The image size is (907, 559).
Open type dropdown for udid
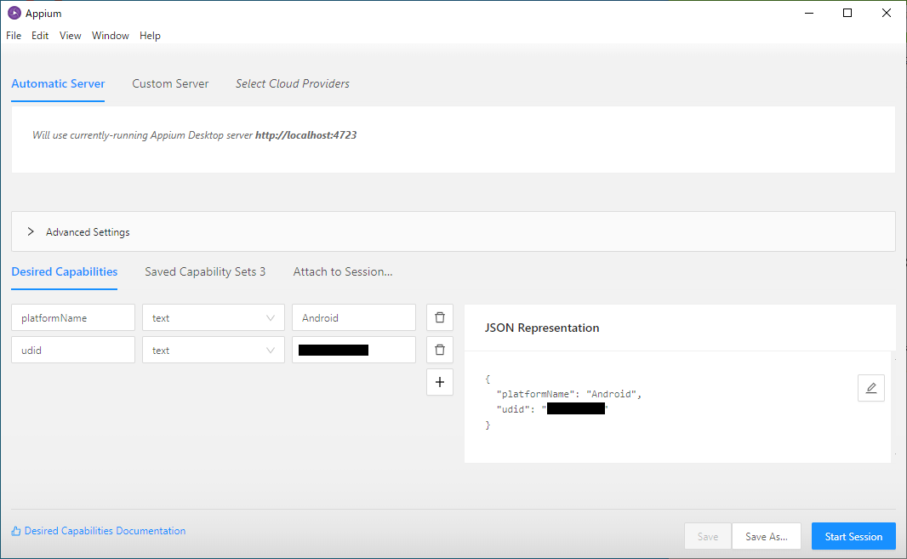pos(214,350)
